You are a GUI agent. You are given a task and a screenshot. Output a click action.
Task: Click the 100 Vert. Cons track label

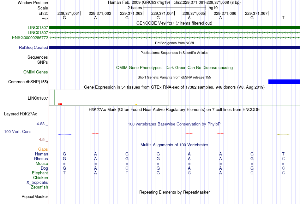click(x=18, y=131)
